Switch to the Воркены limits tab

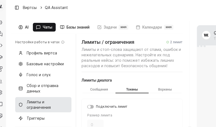pyautogui.click(x=165, y=89)
